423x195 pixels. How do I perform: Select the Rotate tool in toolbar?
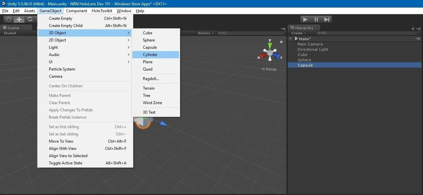[x=30, y=19]
